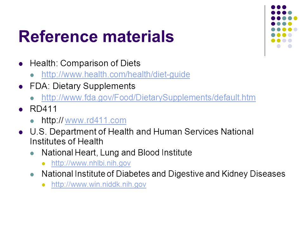
Task: Select the Reference materials title
Action: click(x=96, y=37)
